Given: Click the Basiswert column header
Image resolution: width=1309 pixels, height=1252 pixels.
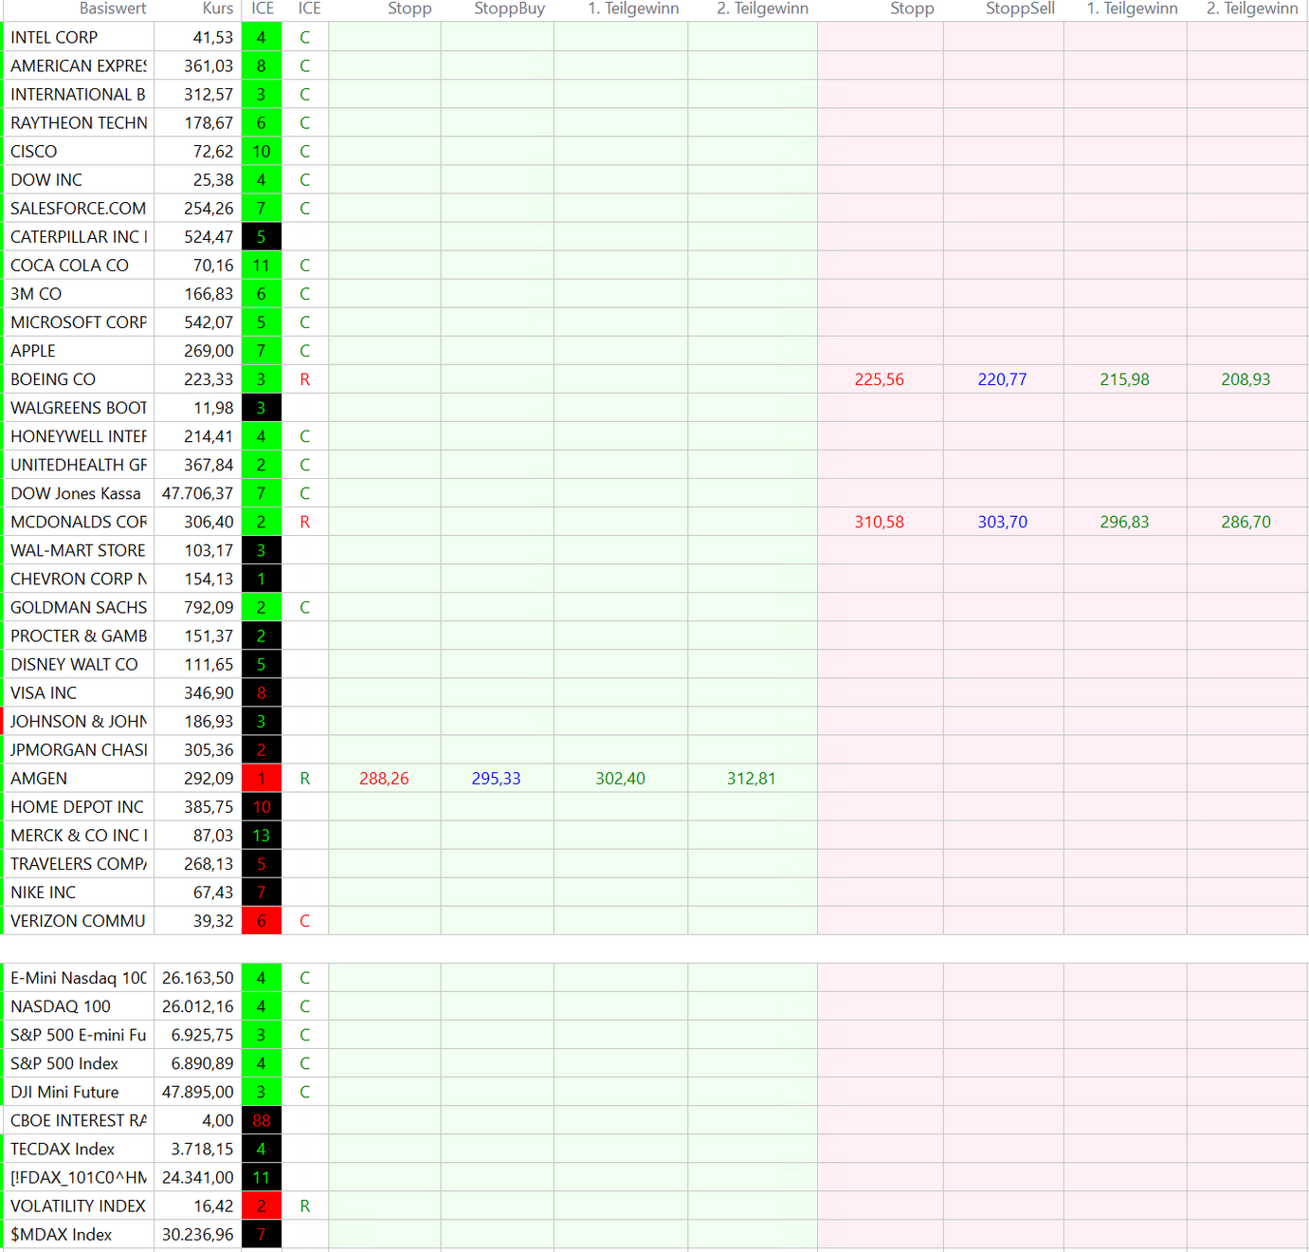Looking at the screenshot, I should 112,9.
